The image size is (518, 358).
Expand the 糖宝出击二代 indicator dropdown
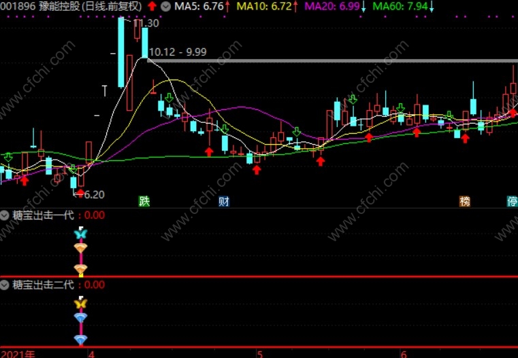click(4, 285)
